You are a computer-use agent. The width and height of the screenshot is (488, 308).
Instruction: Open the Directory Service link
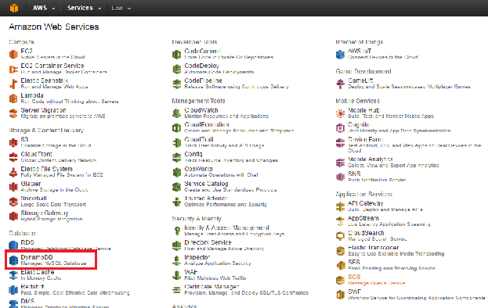(208, 242)
